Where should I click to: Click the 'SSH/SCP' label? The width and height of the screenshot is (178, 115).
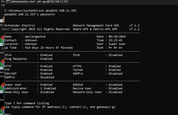coord(11,74)
